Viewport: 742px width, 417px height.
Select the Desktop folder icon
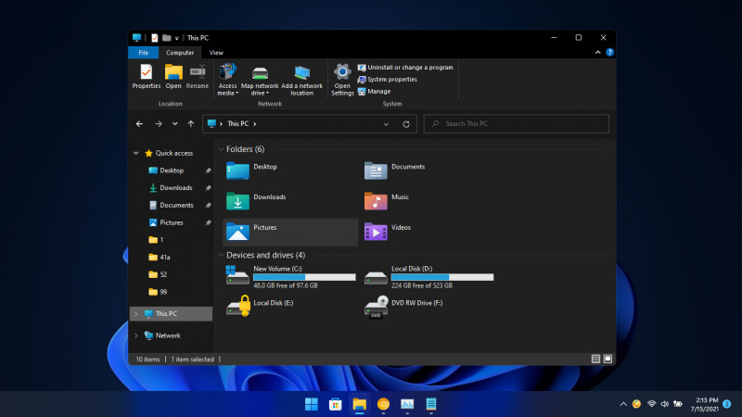click(237, 171)
